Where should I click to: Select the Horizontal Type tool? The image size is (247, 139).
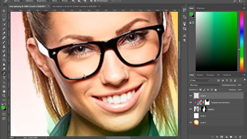tap(4, 78)
